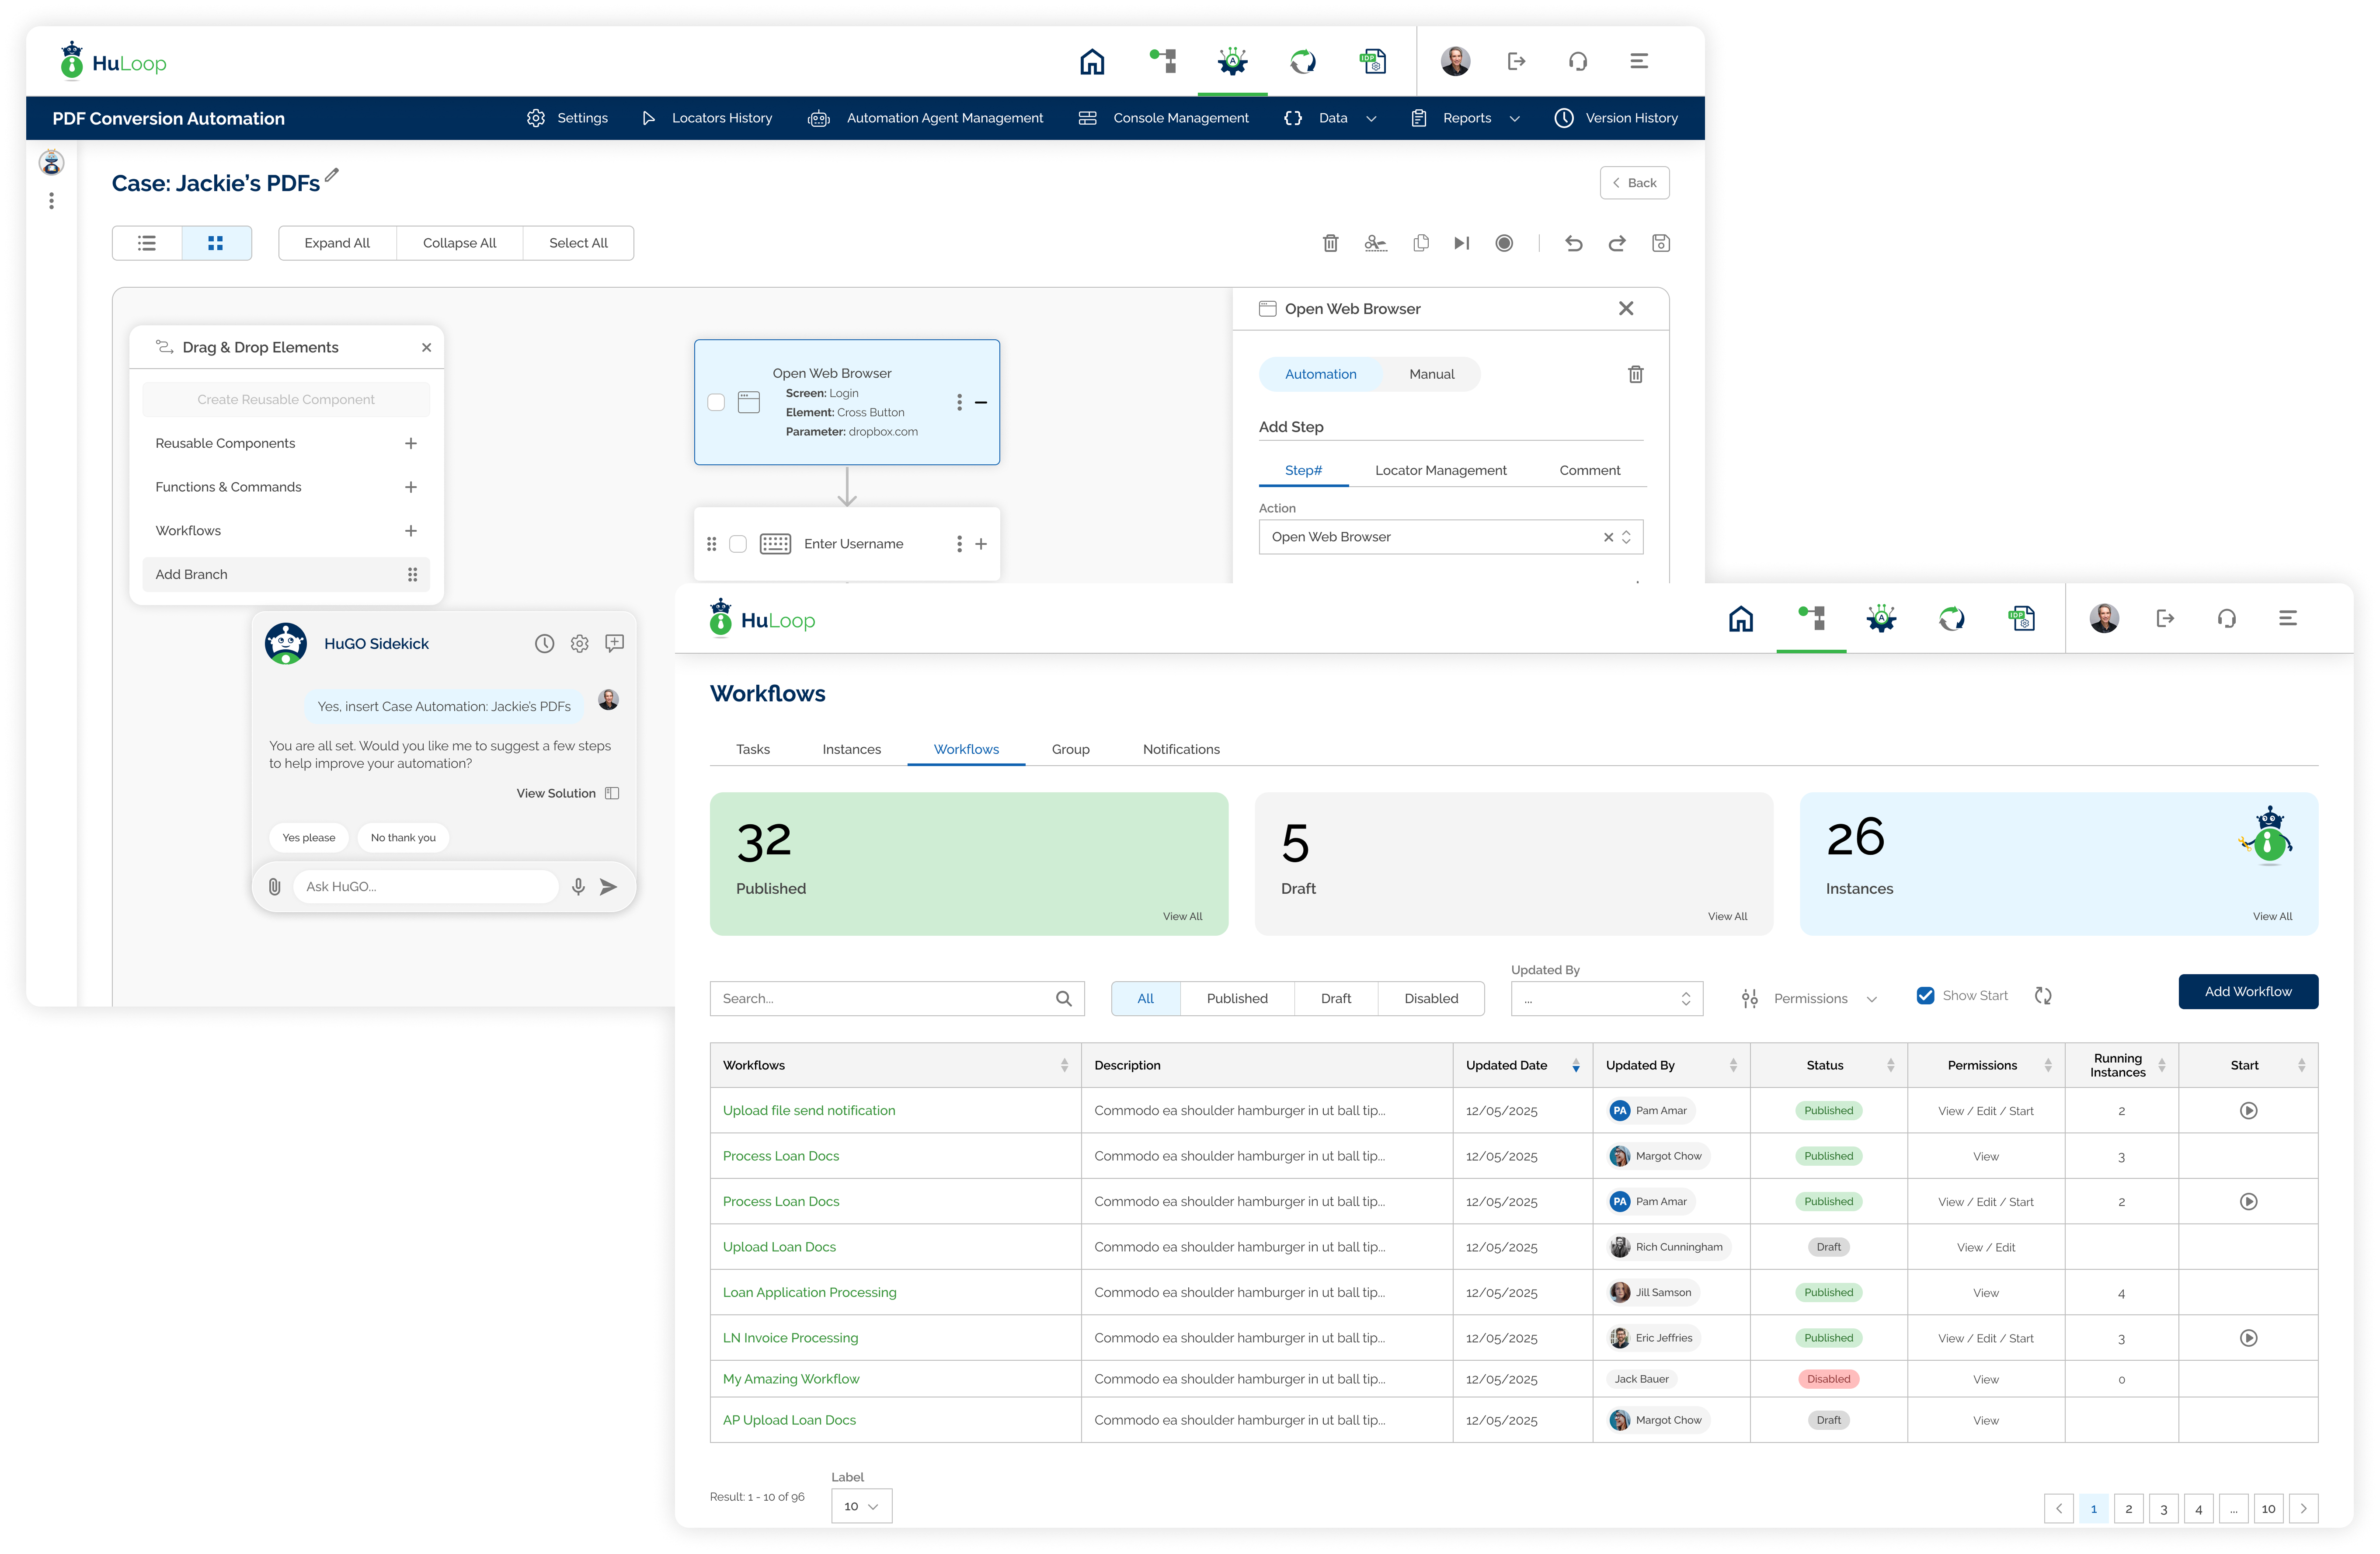The image size is (2380, 1554).
Task: Undo last action in case toolbar
Action: pos(1574,243)
